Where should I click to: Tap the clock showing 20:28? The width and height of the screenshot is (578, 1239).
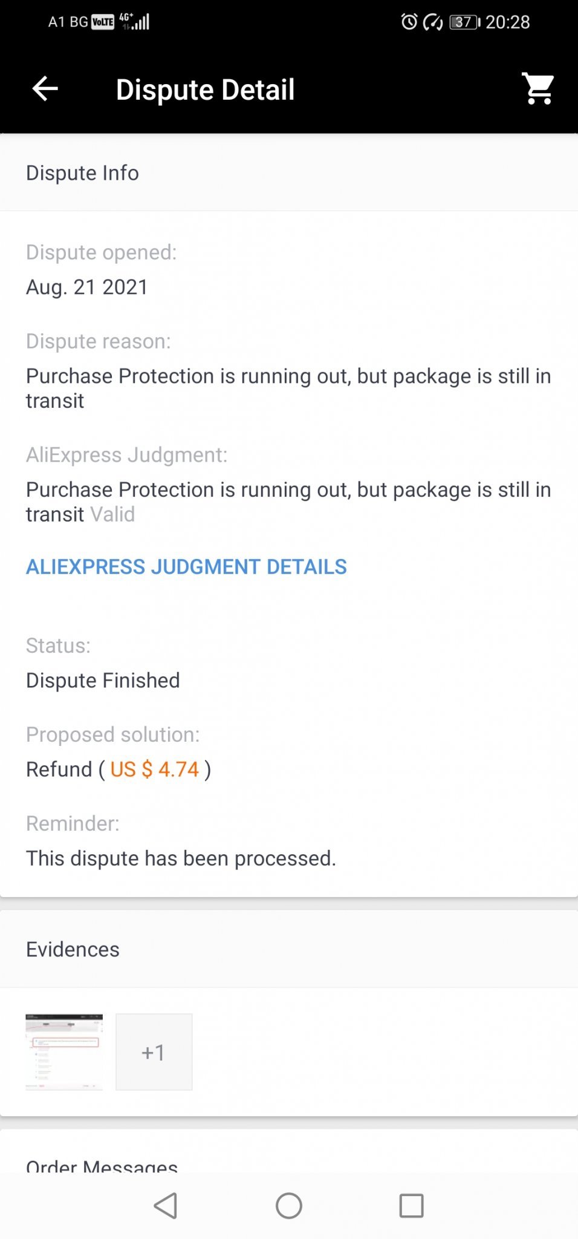[x=507, y=22]
